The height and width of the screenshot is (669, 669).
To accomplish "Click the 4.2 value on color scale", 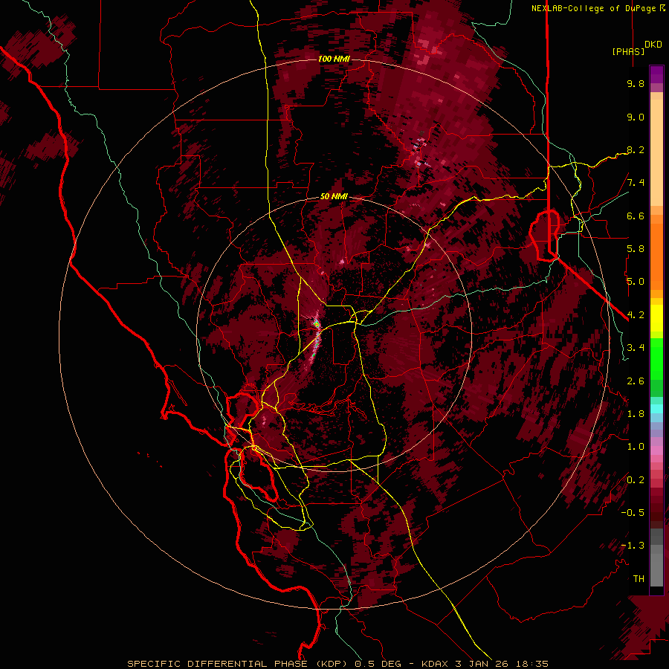I will click(636, 315).
